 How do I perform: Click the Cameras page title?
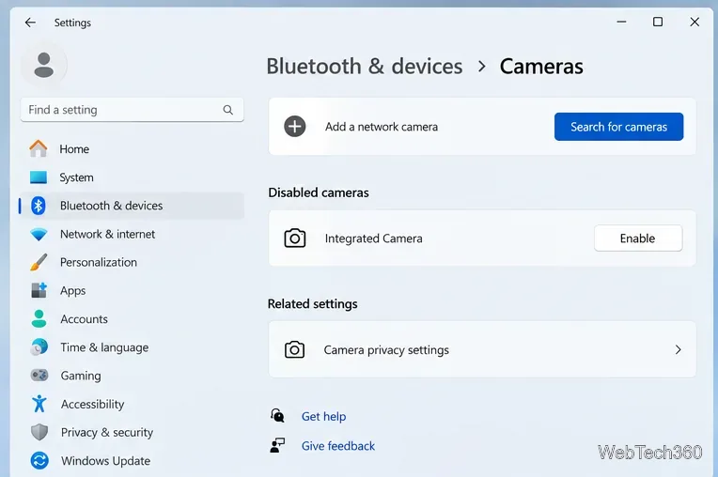tap(541, 67)
